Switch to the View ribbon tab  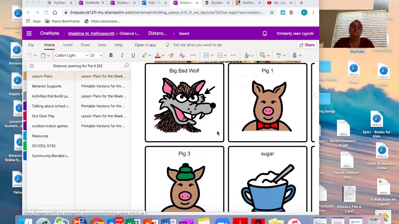pyautogui.click(x=102, y=45)
